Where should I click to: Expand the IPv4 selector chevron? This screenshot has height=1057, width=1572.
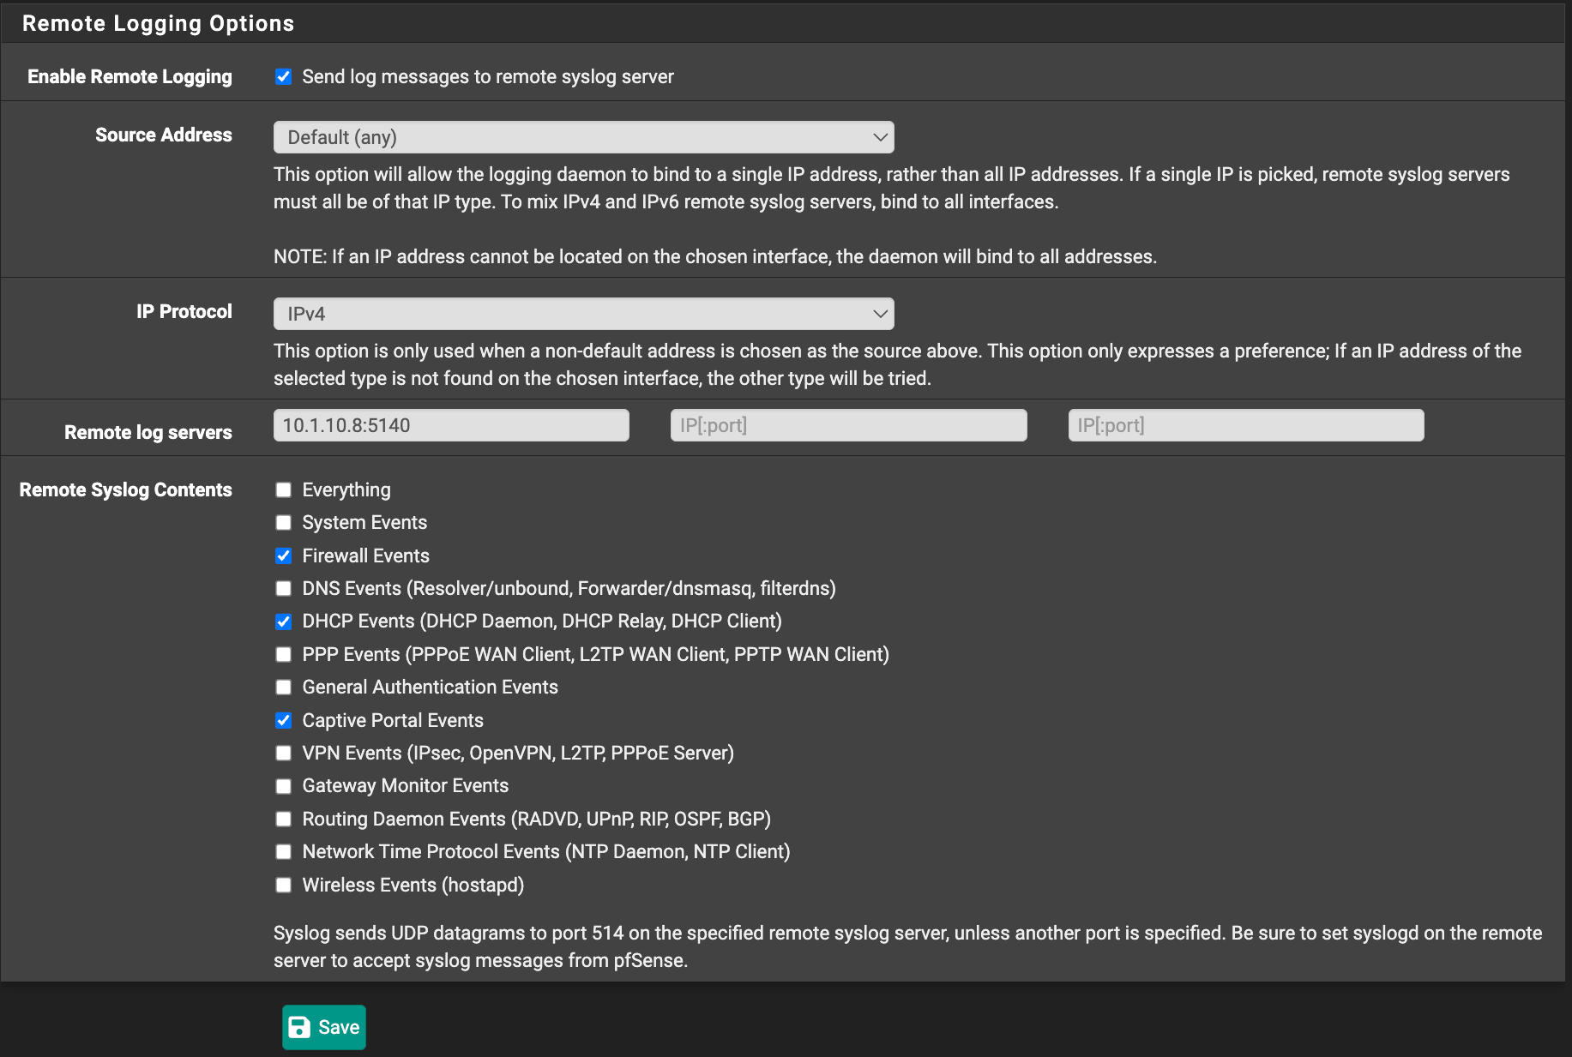pos(880,314)
